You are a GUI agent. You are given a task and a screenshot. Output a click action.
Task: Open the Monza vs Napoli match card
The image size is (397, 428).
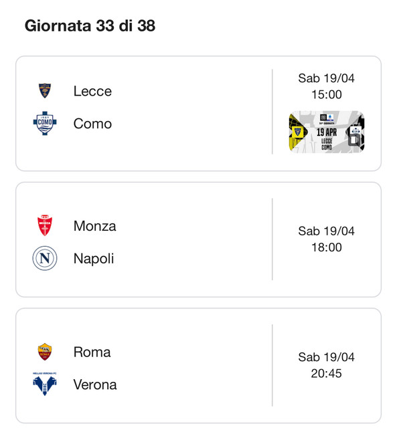pyautogui.click(x=198, y=239)
